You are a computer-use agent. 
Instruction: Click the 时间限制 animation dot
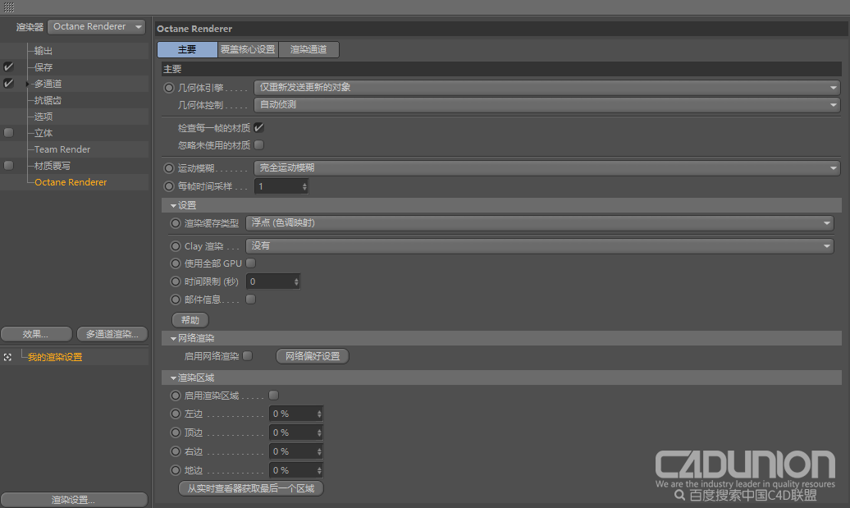click(175, 281)
